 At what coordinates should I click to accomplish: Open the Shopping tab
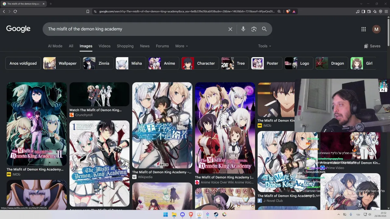click(x=125, y=46)
